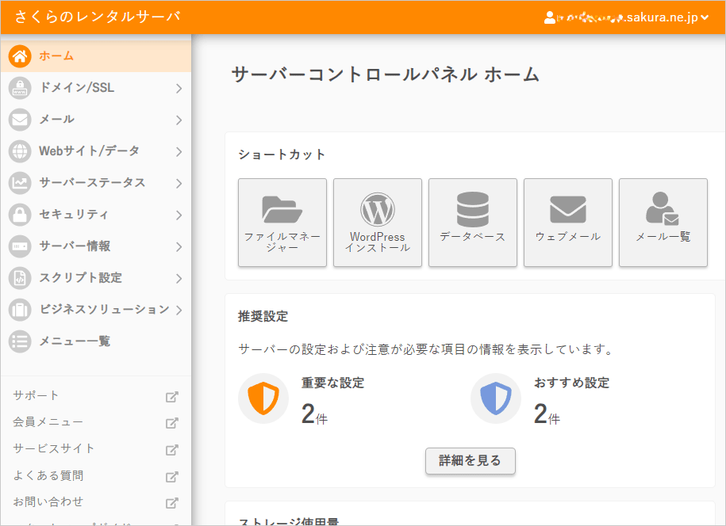The height and width of the screenshot is (526, 726).
Task: Expand the セキュリティ submenu chevron
Action: tap(179, 215)
